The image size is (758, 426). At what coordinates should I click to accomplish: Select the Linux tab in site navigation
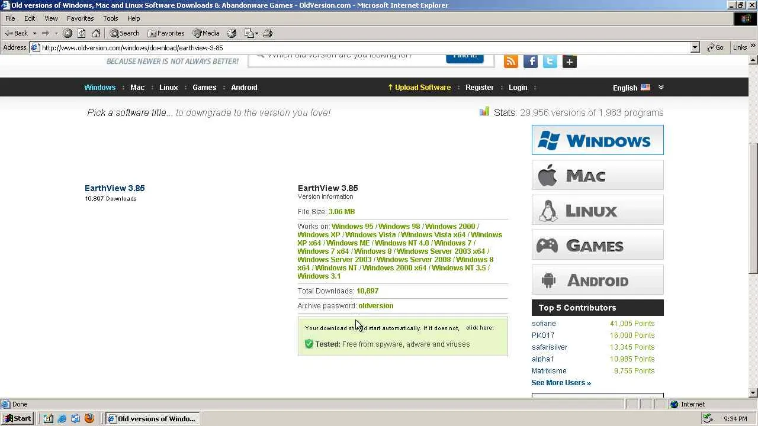click(169, 88)
